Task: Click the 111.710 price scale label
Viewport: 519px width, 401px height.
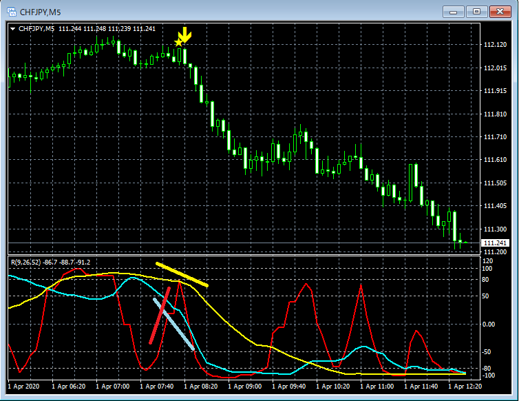Action: coord(495,137)
